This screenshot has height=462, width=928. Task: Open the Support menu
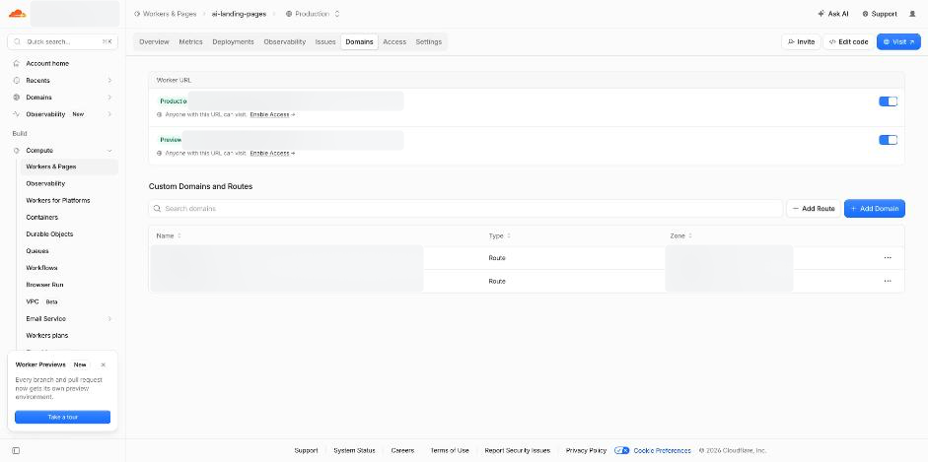(880, 14)
